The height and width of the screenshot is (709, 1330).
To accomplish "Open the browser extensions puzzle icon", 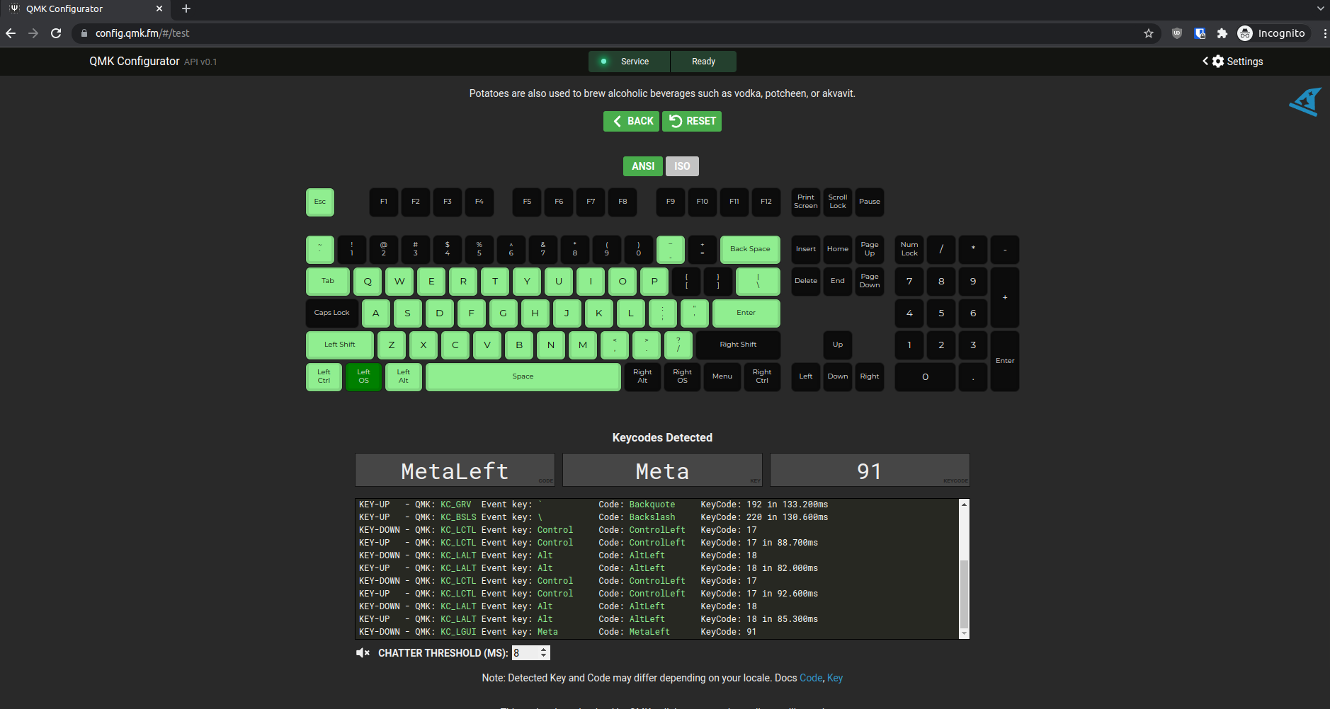I will click(x=1223, y=33).
